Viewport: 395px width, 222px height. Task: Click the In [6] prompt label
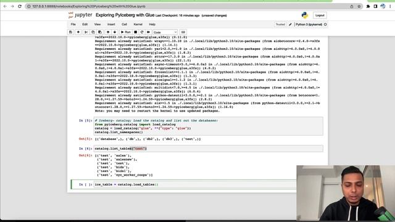[x=85, y=149]
